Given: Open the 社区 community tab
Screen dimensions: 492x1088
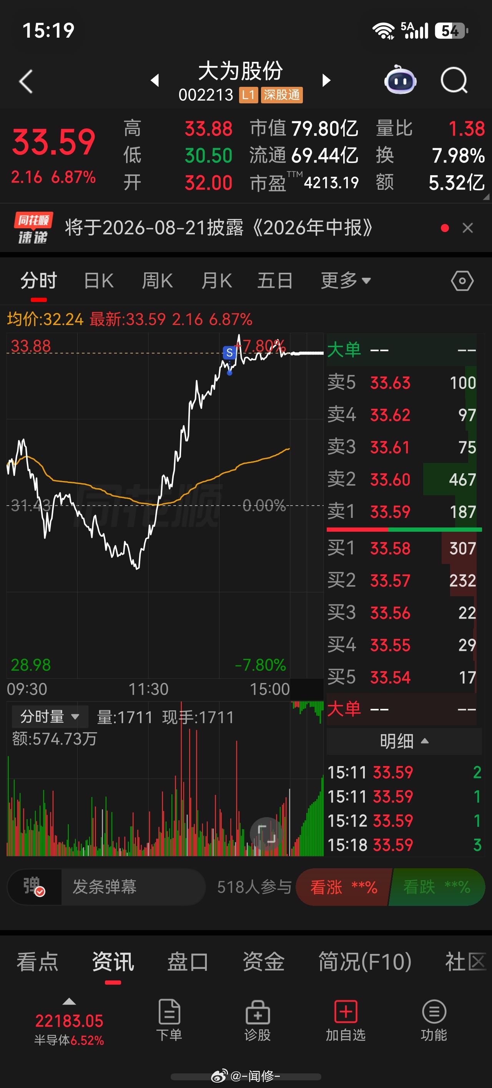Looking at the screenshot, I should [466, 962].
